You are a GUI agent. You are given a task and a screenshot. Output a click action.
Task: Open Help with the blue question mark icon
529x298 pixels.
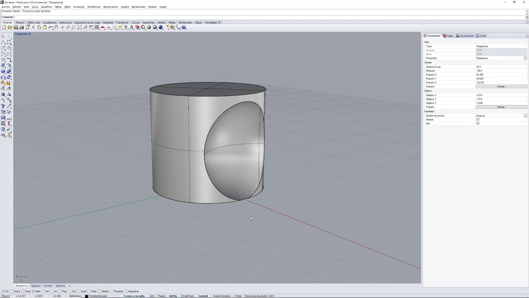184,27
